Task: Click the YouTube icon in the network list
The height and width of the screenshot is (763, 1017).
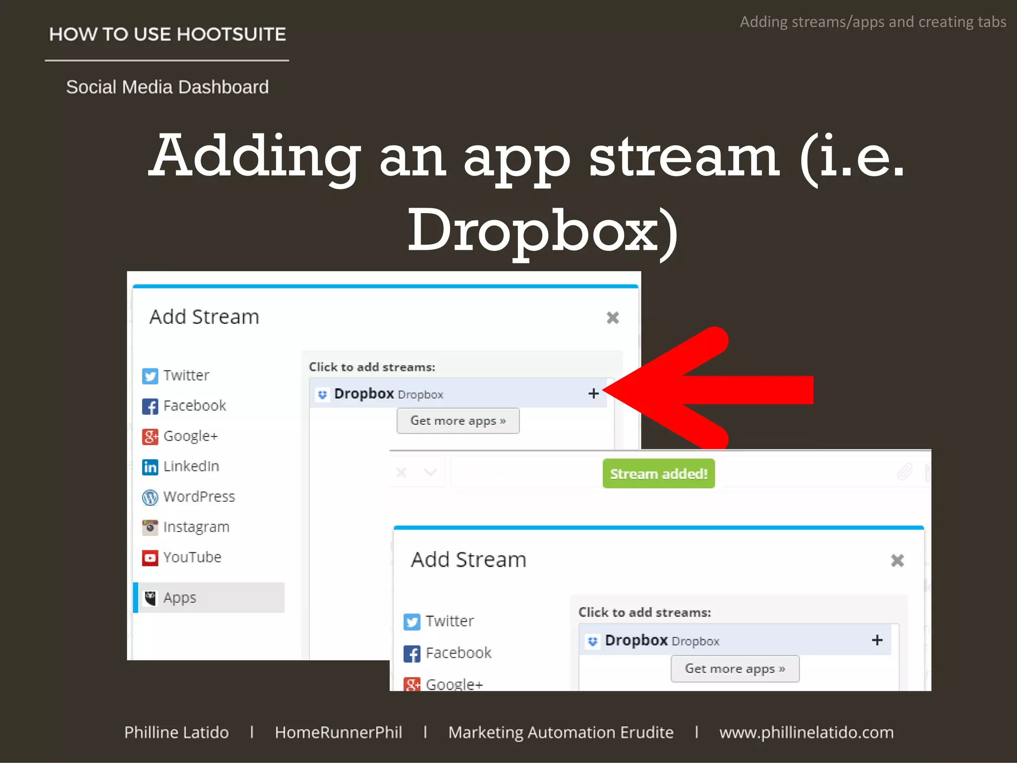Action: [150, 558]
